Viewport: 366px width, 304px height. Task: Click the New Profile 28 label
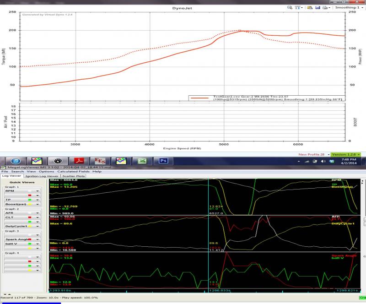(x=312, y=155)
